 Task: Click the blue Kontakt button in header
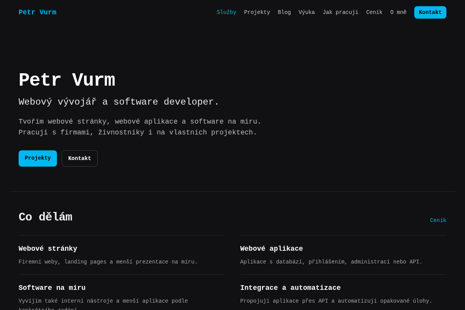430,12
